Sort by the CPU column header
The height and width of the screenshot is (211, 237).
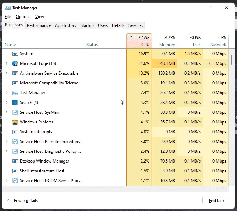139,41
